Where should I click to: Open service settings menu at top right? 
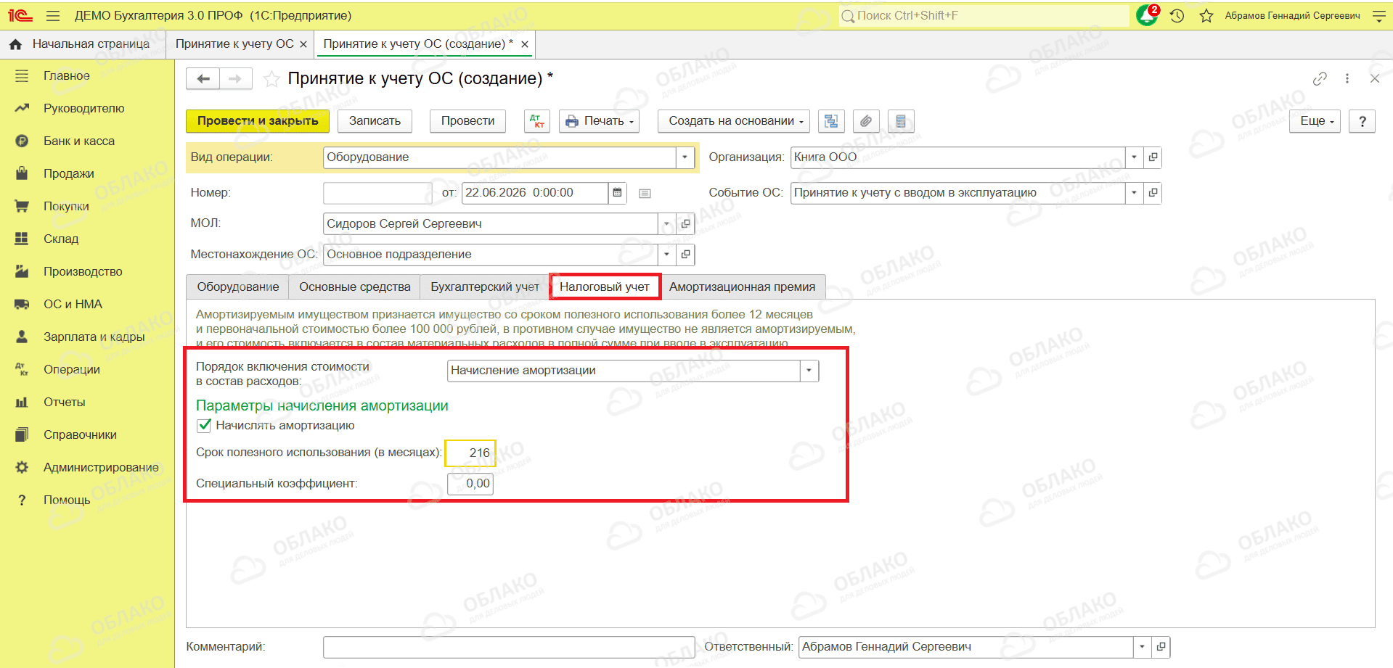pyautogui.click(x=1379, y=15)
